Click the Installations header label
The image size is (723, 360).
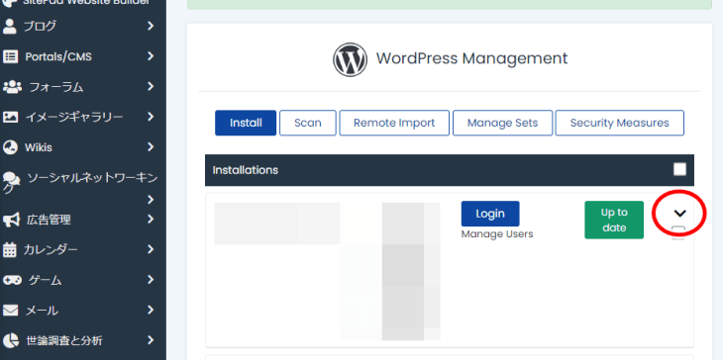(246, 170)
